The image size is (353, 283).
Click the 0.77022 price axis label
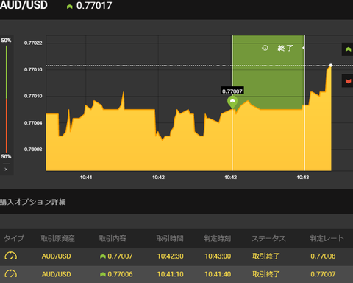click(x=33, y=43)
